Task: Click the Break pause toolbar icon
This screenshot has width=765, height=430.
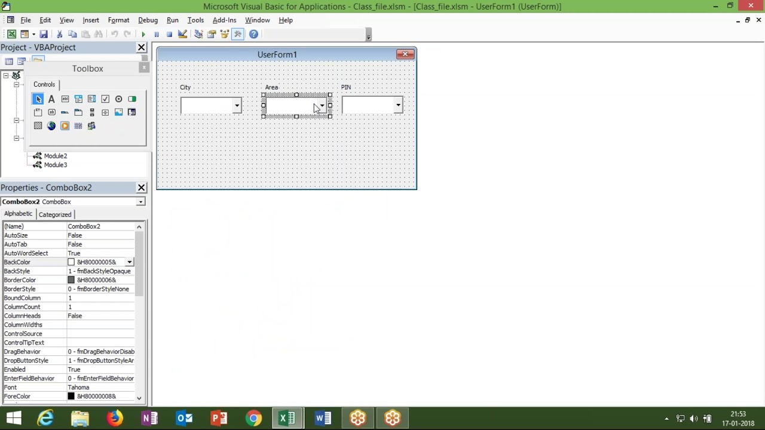Action: click(x=156, y=34)
